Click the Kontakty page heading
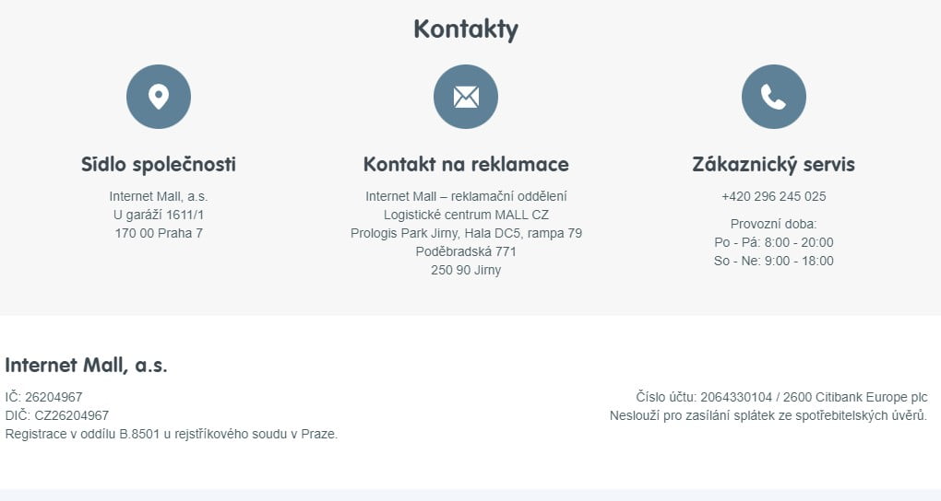Viewport: 941px width, 501px height. pos(466,29)
